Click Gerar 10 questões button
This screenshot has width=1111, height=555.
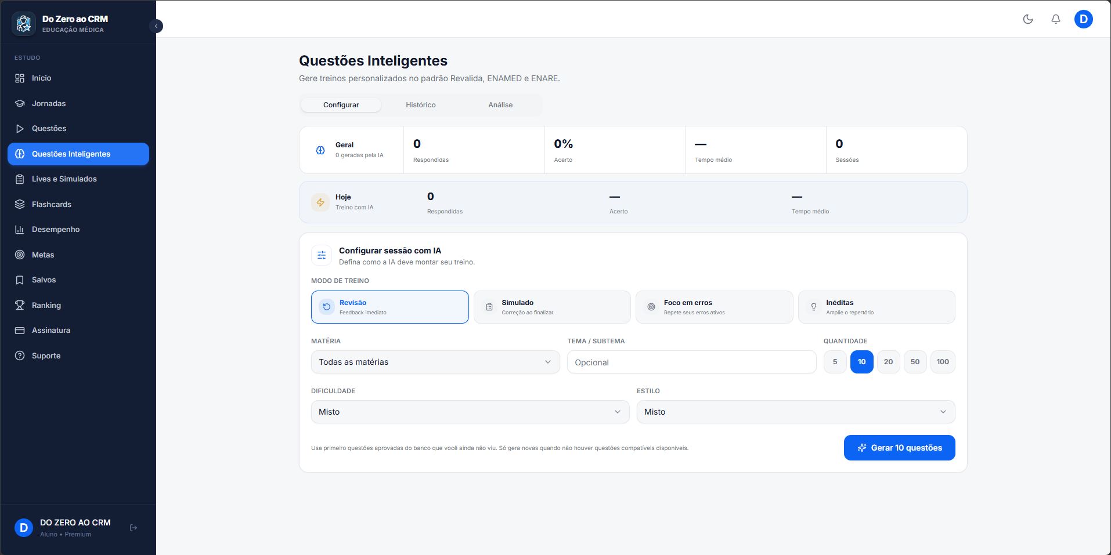pyautogui.click(x=900, y=448)
